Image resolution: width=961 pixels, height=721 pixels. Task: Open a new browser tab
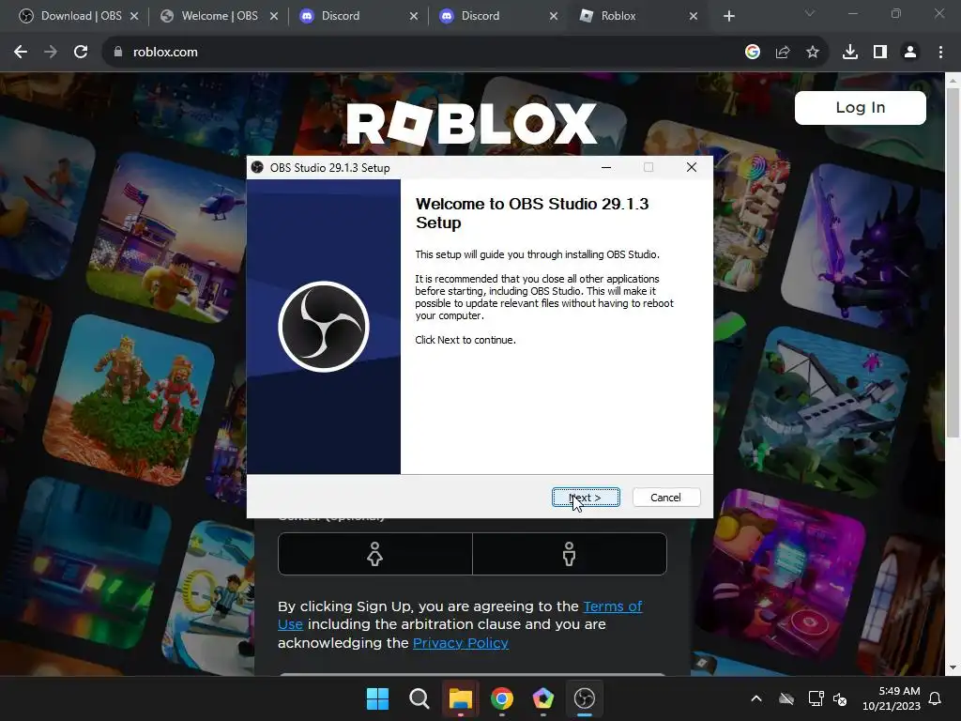(728, 16)
